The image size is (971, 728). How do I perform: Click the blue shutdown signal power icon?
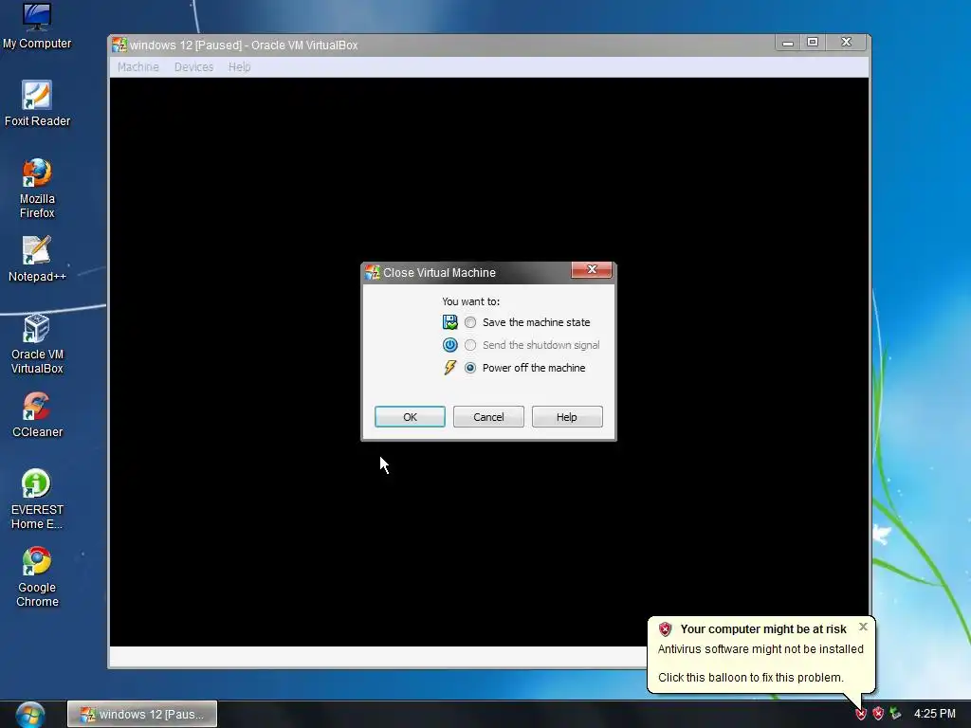click(450, 345)
